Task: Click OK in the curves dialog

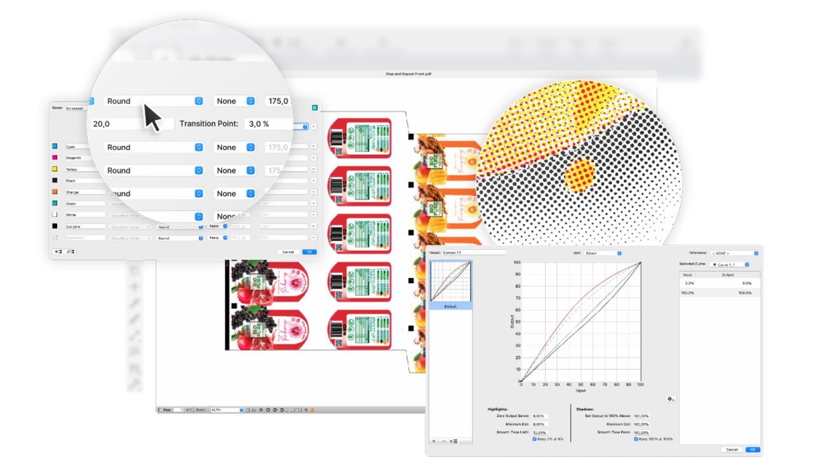Action: 755,448
